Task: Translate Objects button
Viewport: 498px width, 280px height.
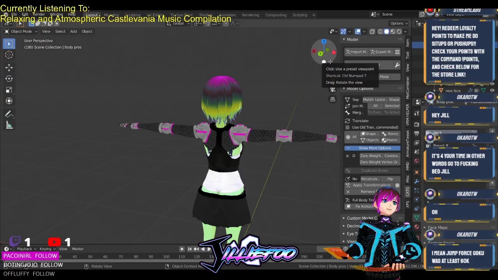Action: 370,140
